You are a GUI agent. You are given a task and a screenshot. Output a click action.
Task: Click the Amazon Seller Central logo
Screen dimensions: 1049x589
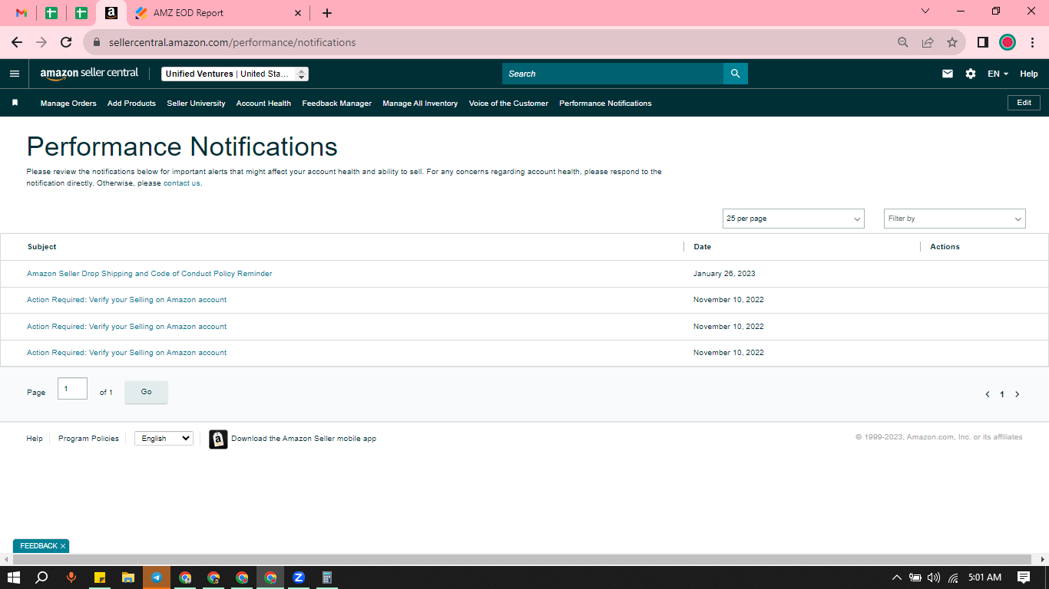pyautogui.click(x=89, y=74)
